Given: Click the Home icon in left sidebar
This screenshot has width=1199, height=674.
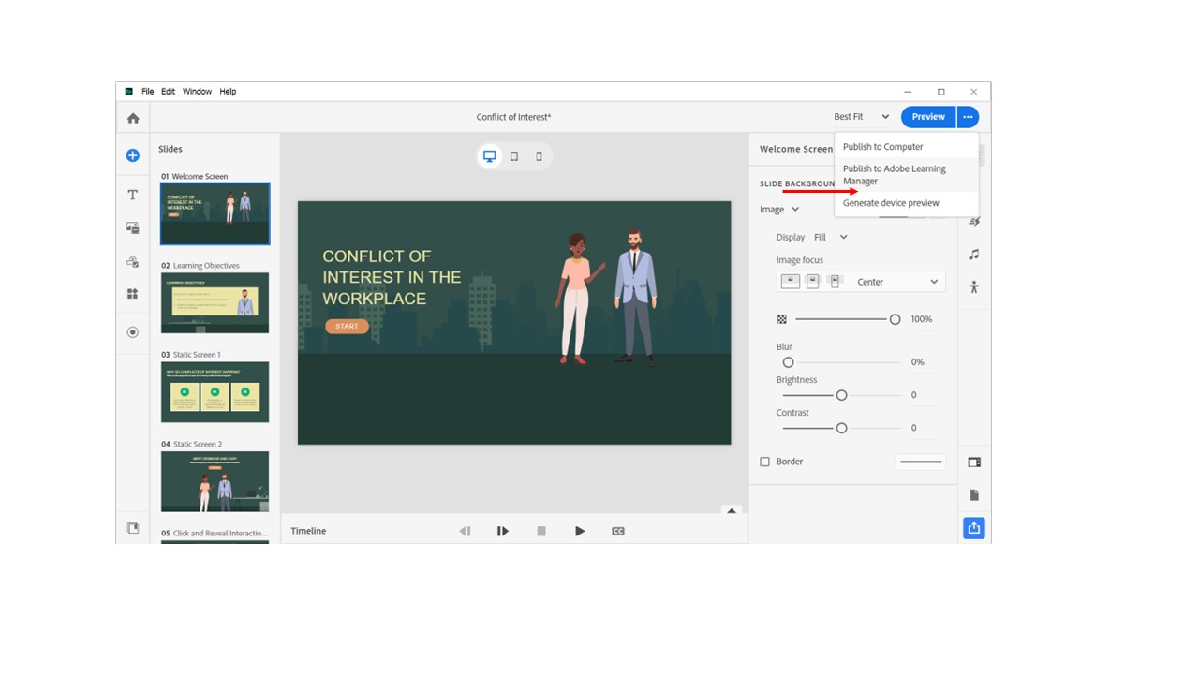Looking at the screenshot, I should click(133, 118).
